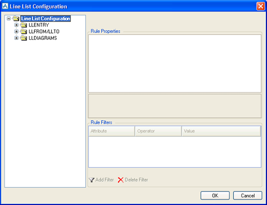Click the LLFROM/LLTO folder icon
This screenshot has width=267, height=205.
[23, 31]
